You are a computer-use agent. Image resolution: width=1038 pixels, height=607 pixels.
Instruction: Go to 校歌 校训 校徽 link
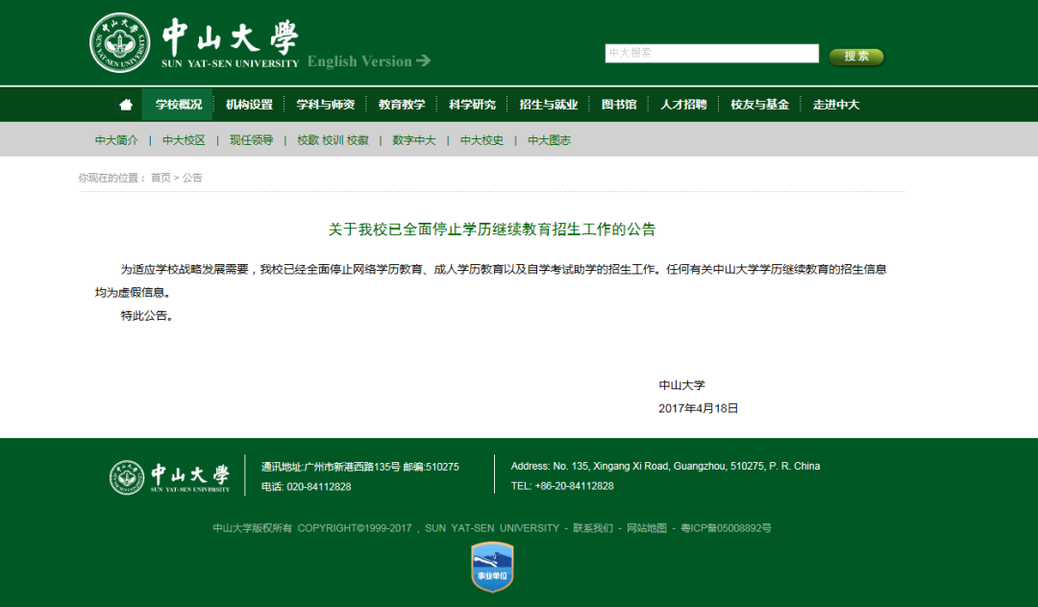[333, 140]
